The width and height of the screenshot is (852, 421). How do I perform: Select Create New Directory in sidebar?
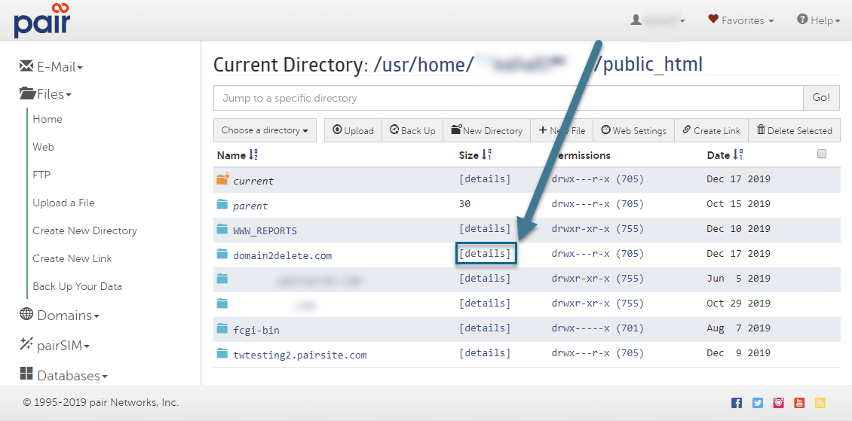[x=84, y=230]
